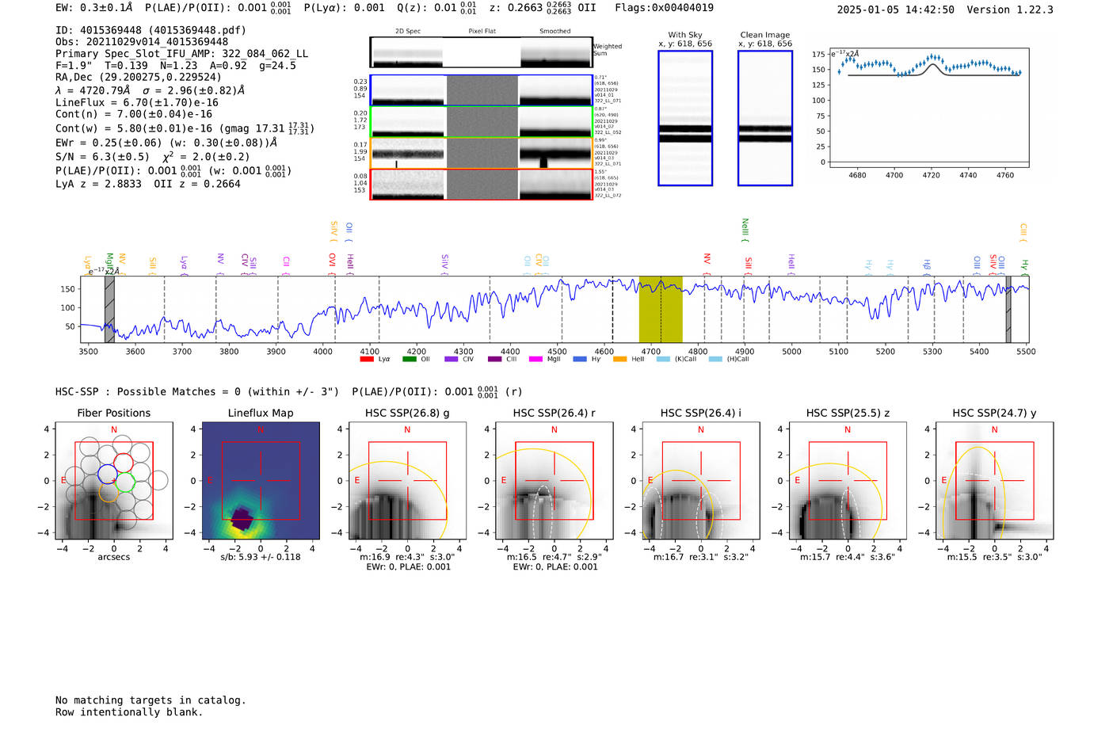This screenshot has width=1109, height=755.
Task: Click 'No matching targets in catalog.' text
Action: pyautogui.click(x=151, y=700)
